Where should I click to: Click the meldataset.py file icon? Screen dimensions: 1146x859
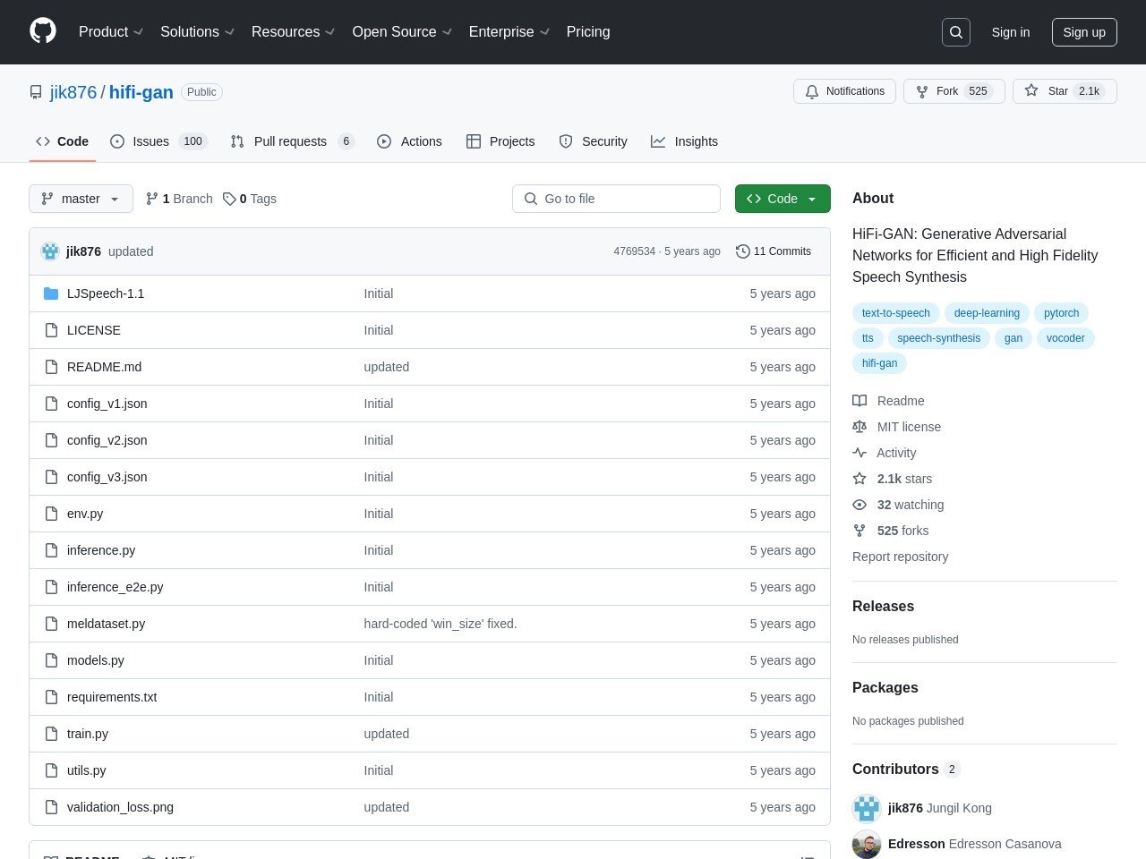pos(51,624)
